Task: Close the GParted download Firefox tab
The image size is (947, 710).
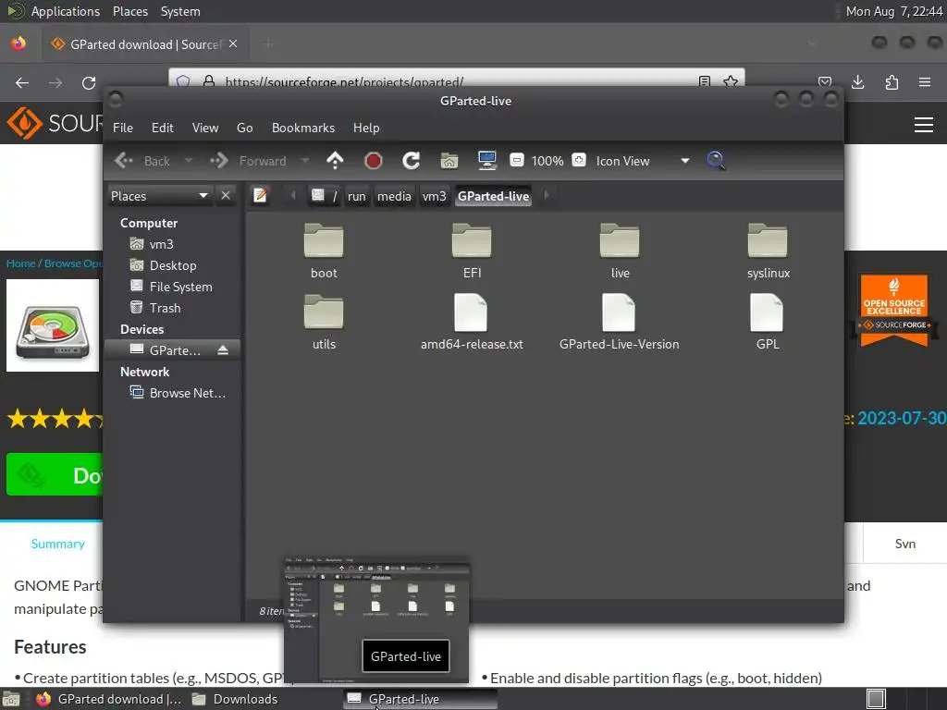Action: tap(233, 44)
